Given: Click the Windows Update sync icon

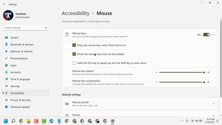Looking at the screenshot, I should point(6,107).
